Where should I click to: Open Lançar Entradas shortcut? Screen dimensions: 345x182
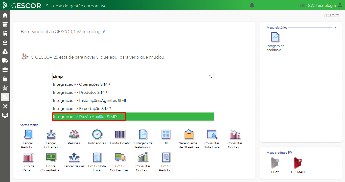(x=51, y=139)
